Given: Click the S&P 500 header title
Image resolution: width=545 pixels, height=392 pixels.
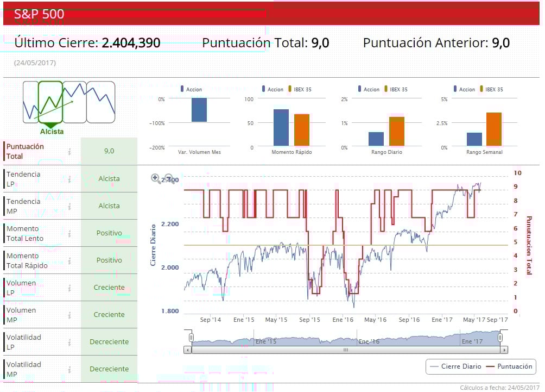Looking at the screenshot, I should (39, 14).
